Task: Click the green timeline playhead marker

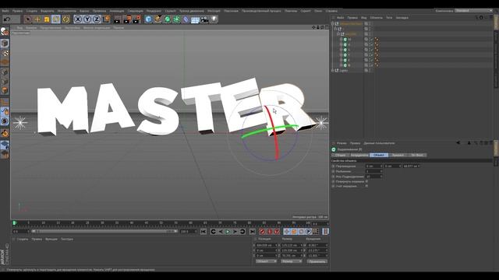Action: 14,223
